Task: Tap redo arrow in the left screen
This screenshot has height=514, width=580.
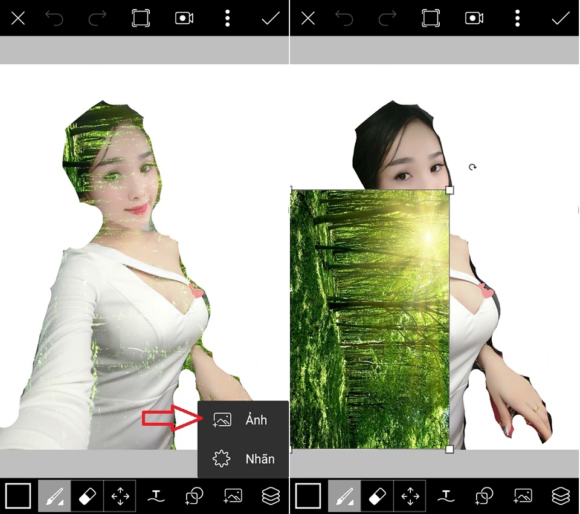Action: pyautogui.click(x=97, y=18)
